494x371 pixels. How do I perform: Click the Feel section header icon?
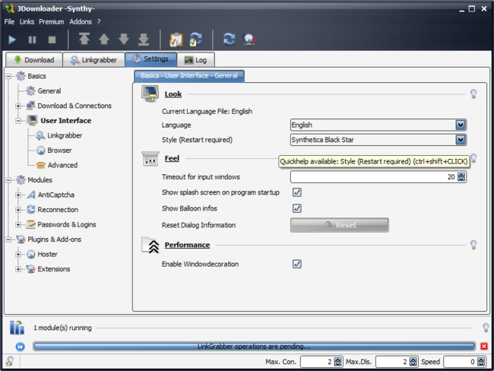pyautogui.click(x=150, y=159)
